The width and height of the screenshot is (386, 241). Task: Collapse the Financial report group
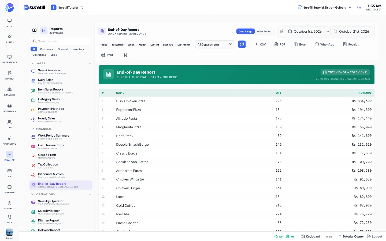click(x=61, y=129)
